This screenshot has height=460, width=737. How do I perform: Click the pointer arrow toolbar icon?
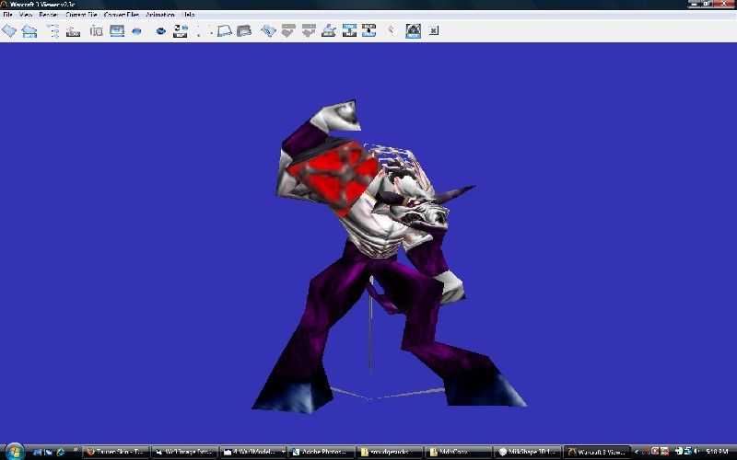[x=391, y=31]
